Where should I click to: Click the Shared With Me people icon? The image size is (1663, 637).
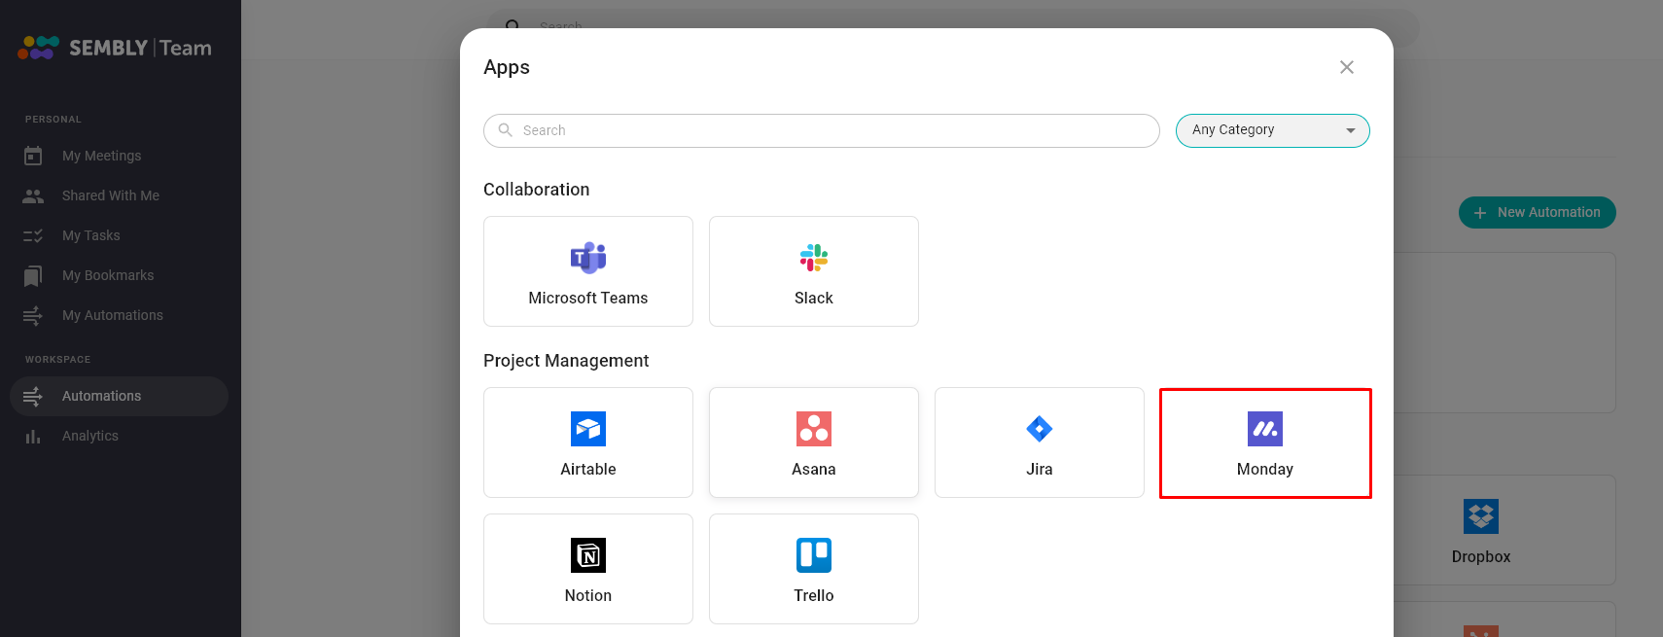pos(33,195)
